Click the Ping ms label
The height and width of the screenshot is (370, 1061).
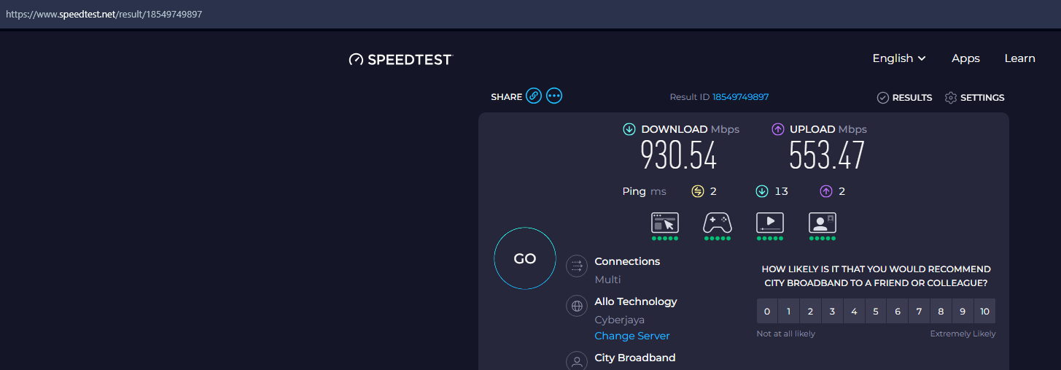645,191
